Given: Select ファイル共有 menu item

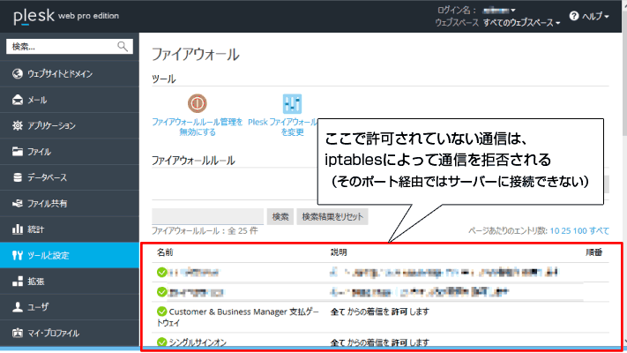Looking at the screenshot, I should [x=70, y=203].
